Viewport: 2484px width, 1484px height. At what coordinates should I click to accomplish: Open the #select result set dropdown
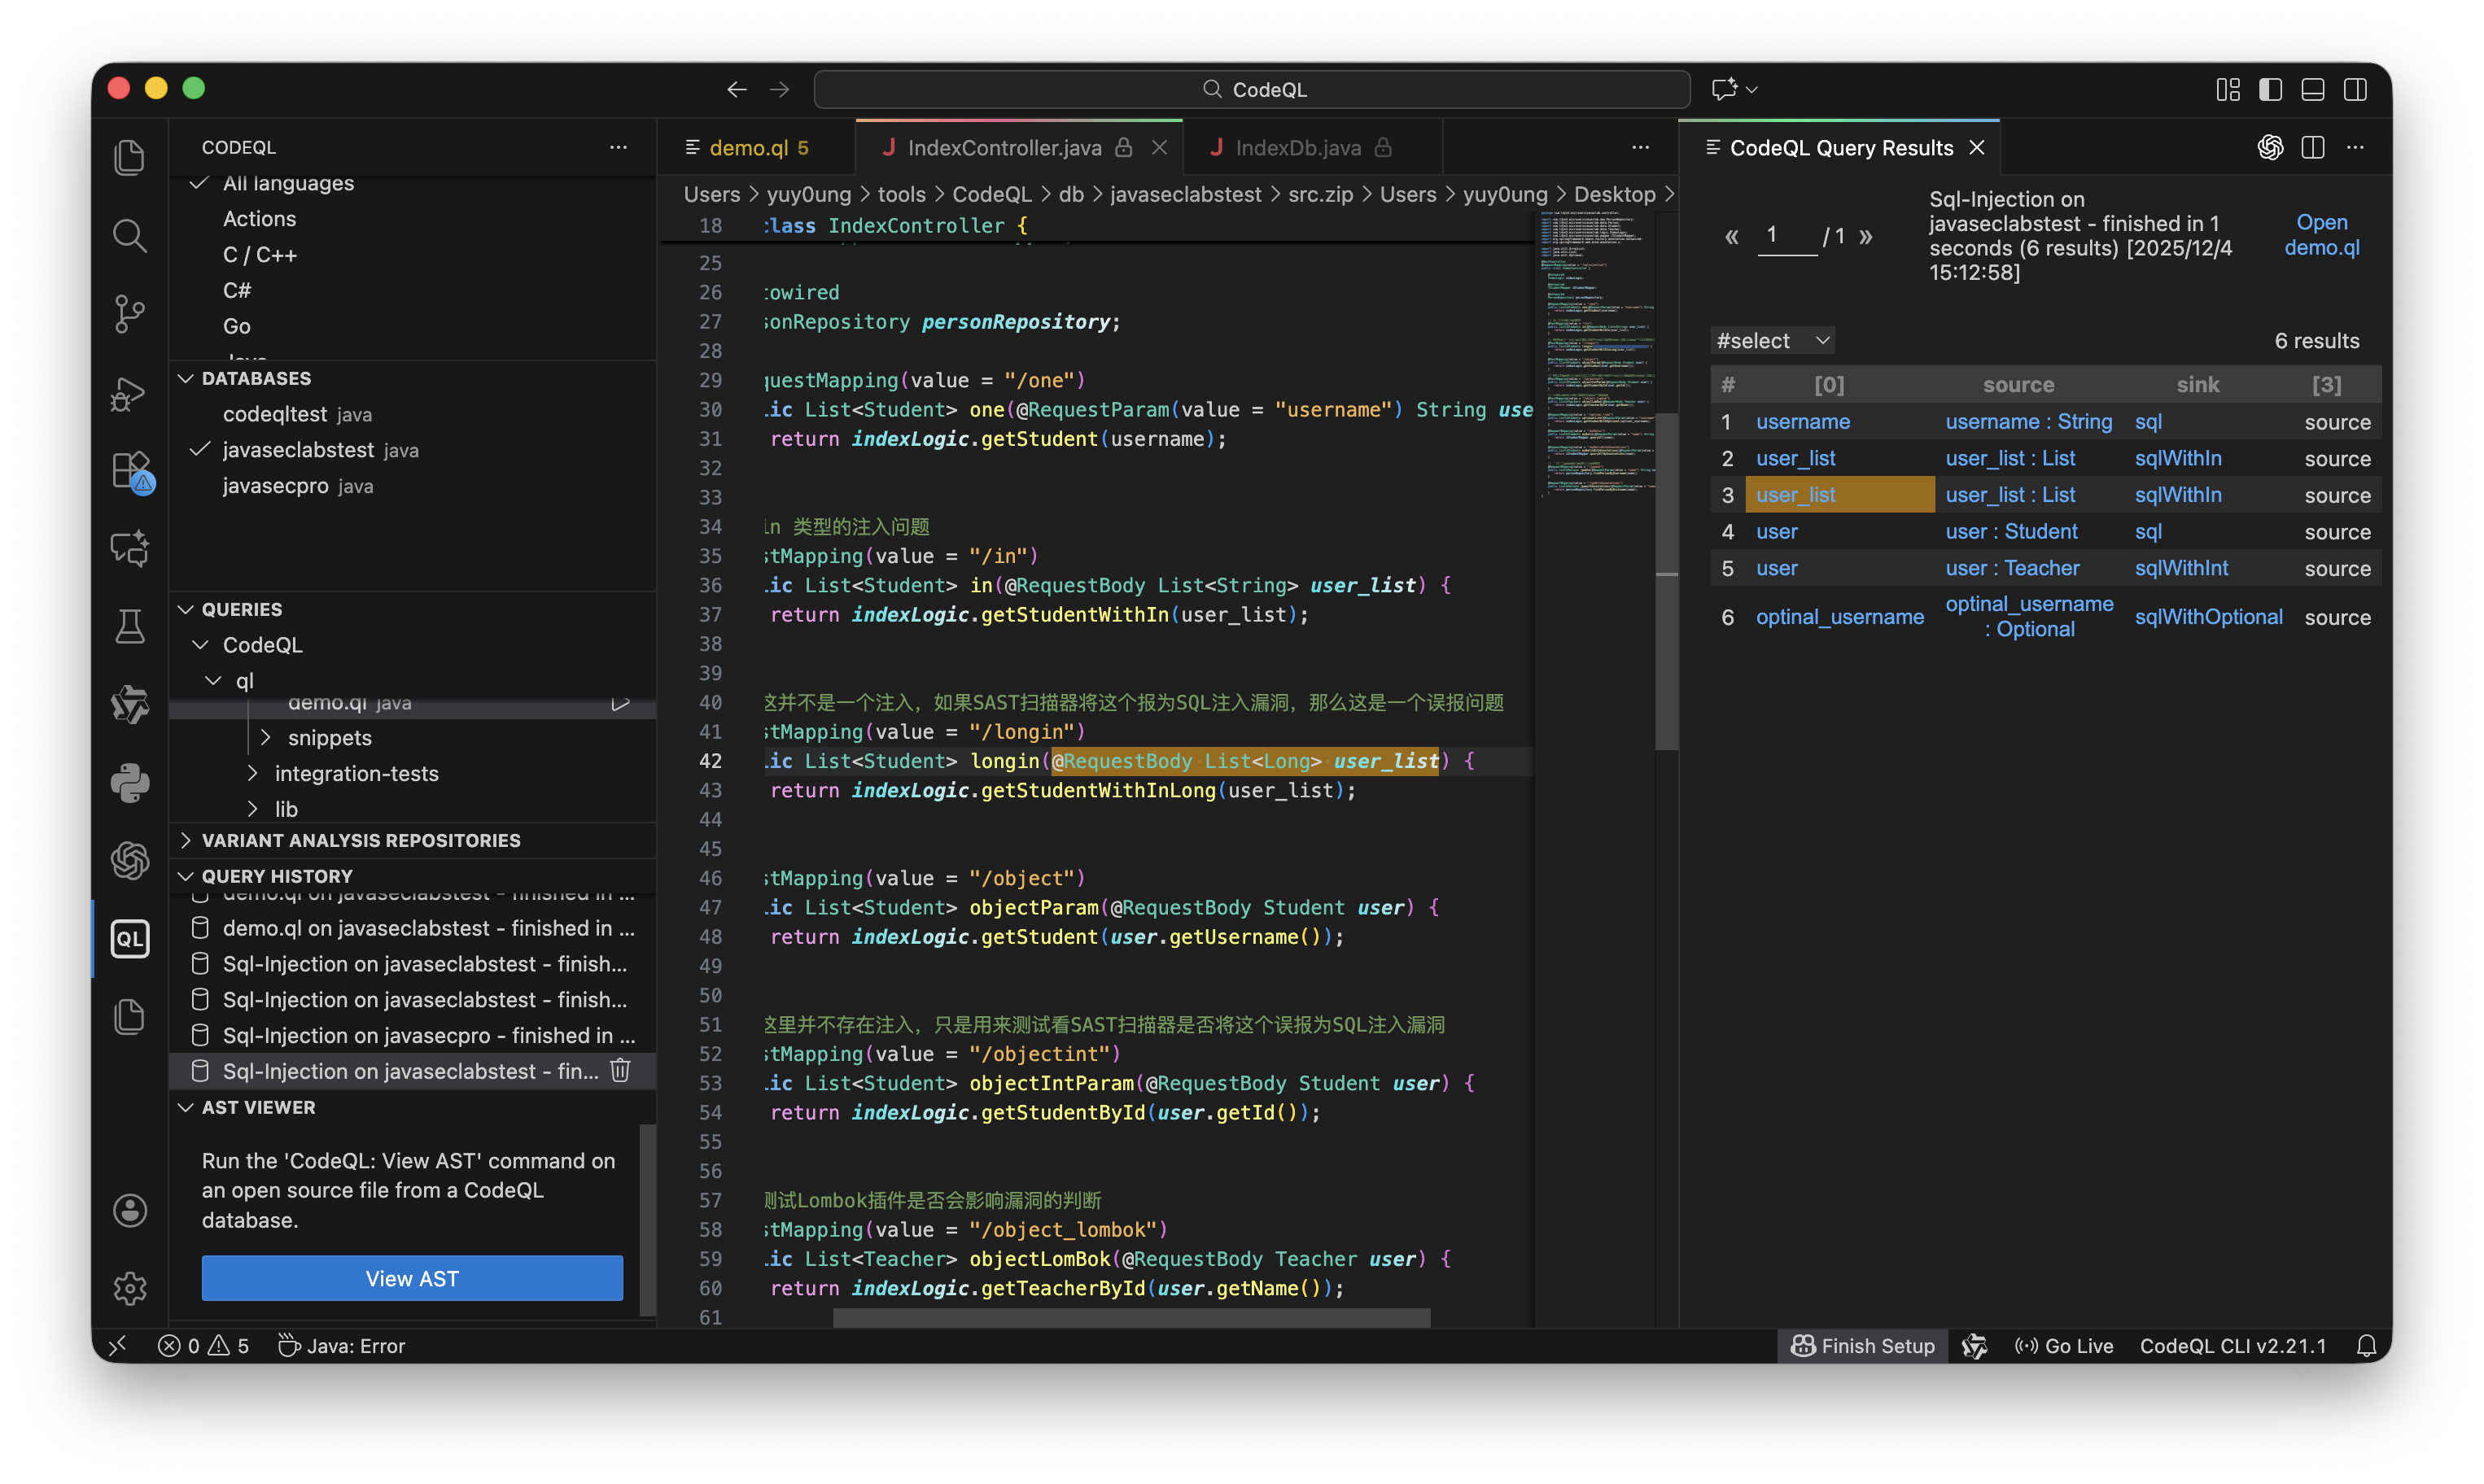pos(1773,341)
